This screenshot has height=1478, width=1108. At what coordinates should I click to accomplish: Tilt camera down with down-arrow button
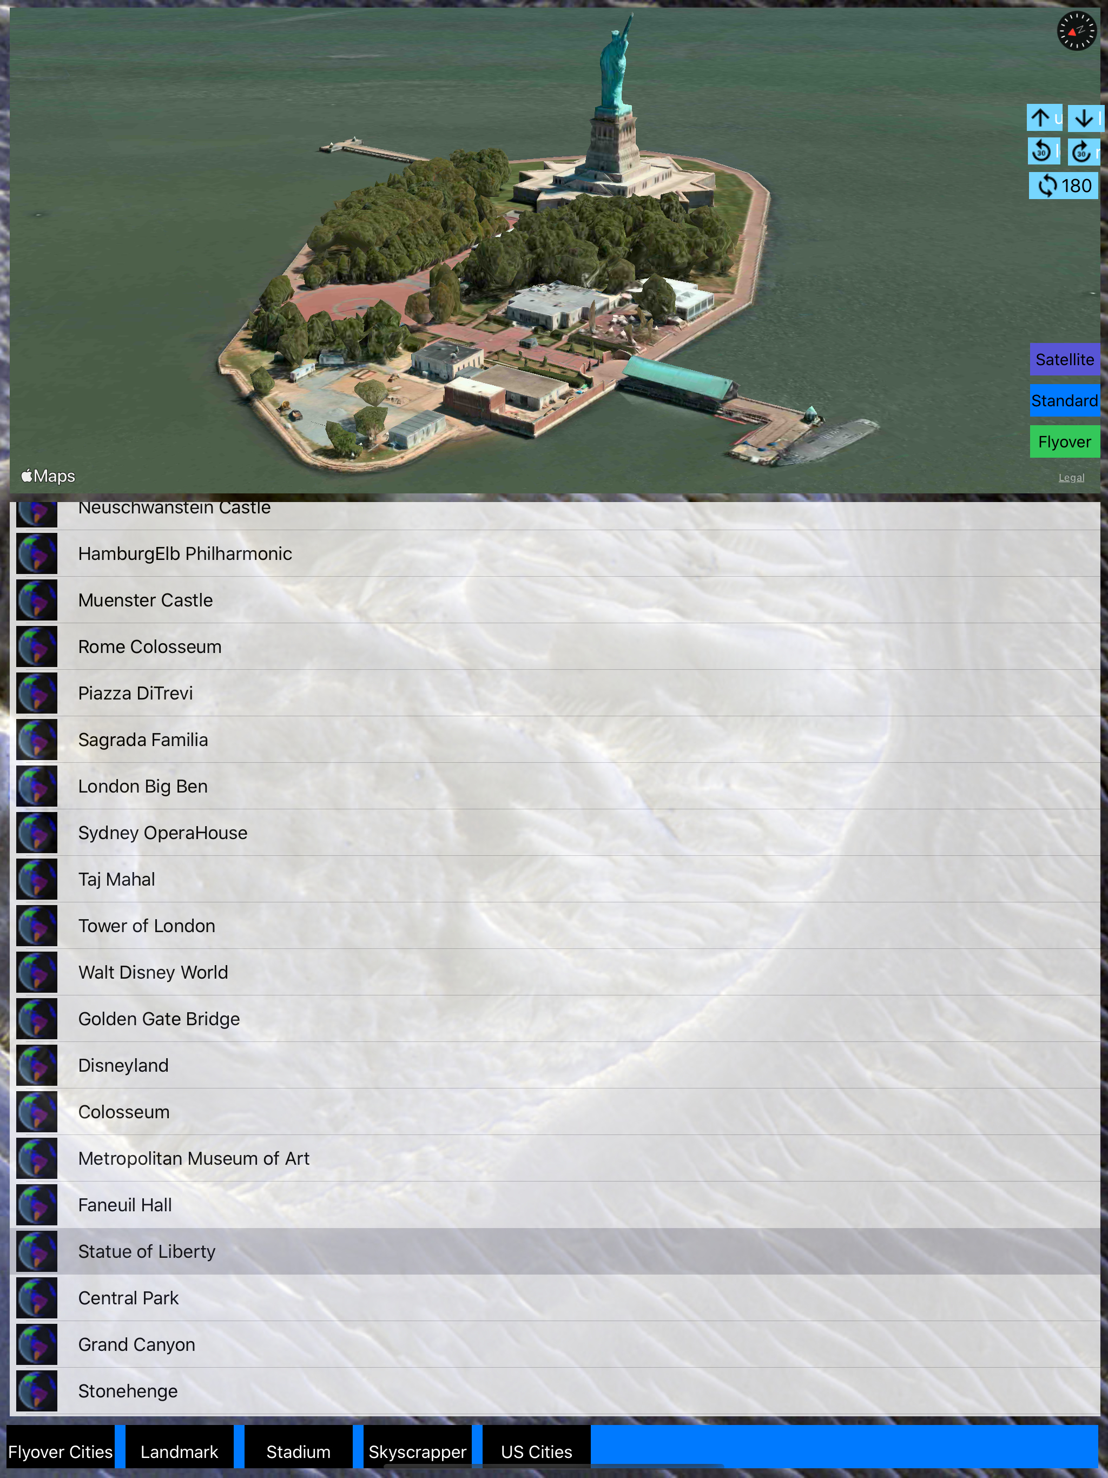[1086, 118]
